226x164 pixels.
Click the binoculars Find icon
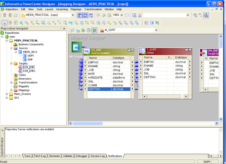click(x=134, y=15)
